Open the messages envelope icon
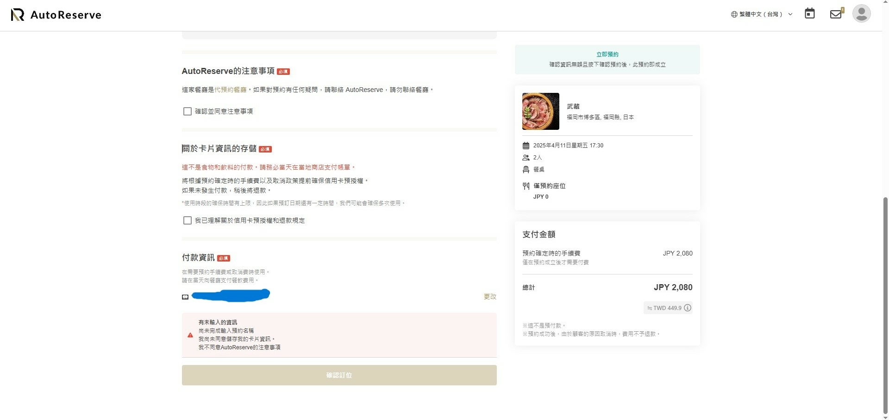Screen dimensions: 889x420 point(836,14)
